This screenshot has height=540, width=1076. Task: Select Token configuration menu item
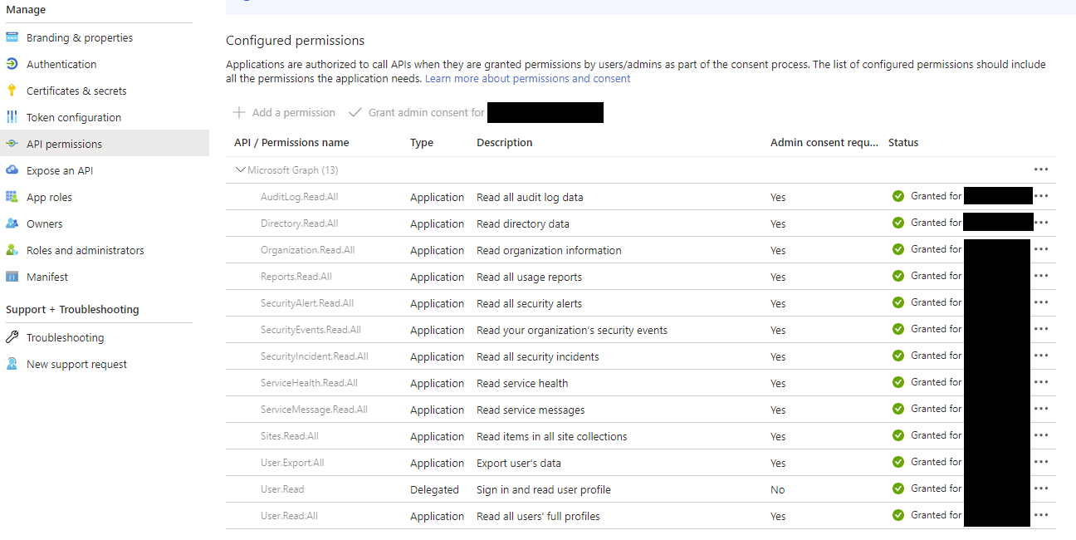click(74, 117)
